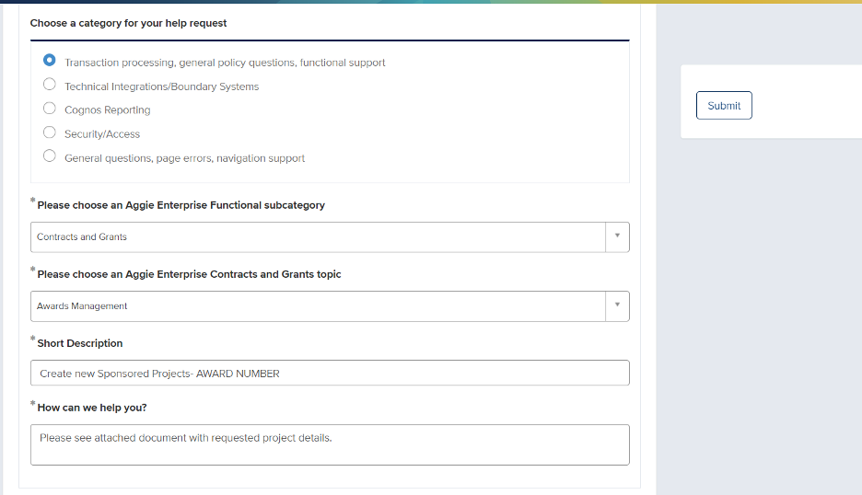Focus the Short Description input field

click(330, 374)
